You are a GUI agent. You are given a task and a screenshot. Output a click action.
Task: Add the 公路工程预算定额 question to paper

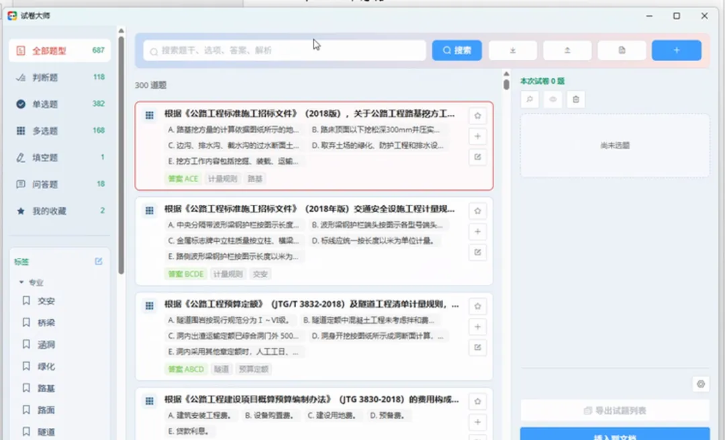[478, 326]
